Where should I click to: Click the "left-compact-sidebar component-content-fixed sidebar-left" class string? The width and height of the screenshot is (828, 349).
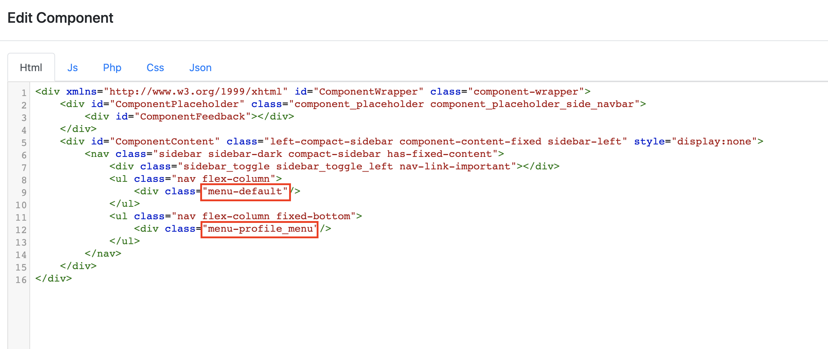tap(446, 142)
